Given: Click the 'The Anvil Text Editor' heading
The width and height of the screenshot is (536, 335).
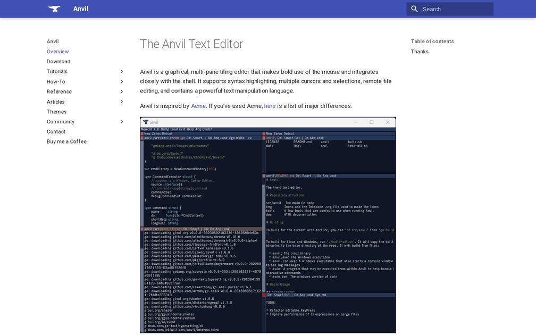Looking at the screenshot, I should click(191, 44).
